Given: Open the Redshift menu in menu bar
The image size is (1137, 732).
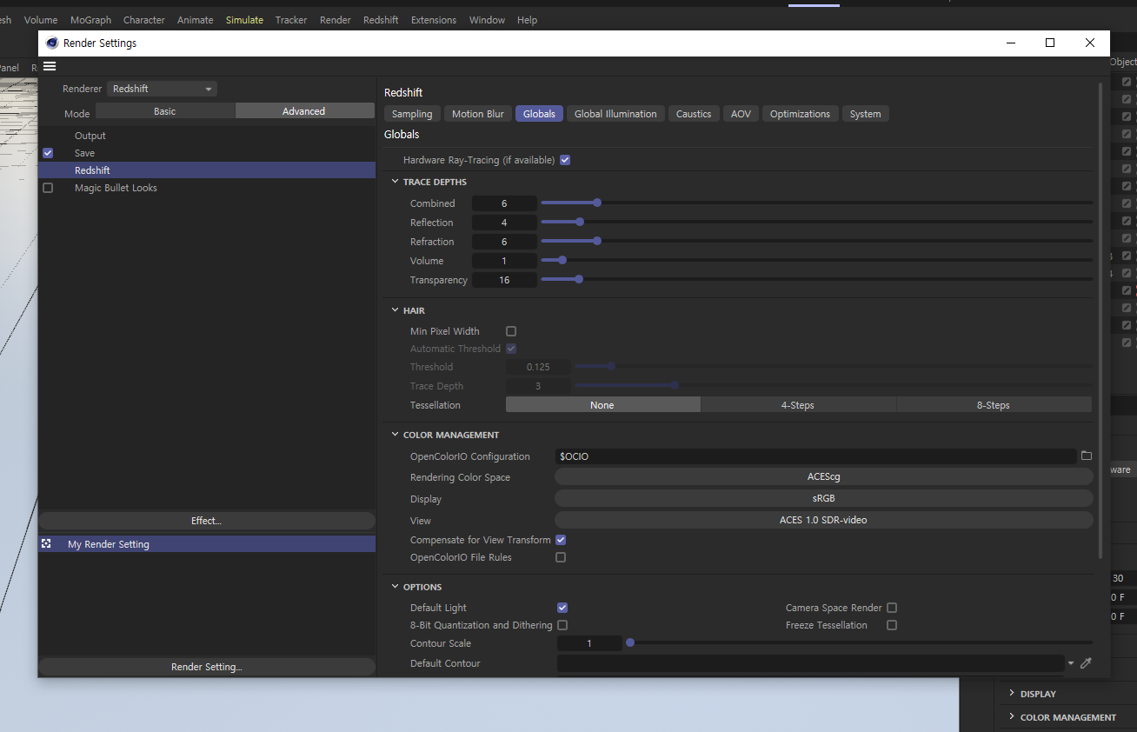Looking at the screenshot, I should (381, 20).
